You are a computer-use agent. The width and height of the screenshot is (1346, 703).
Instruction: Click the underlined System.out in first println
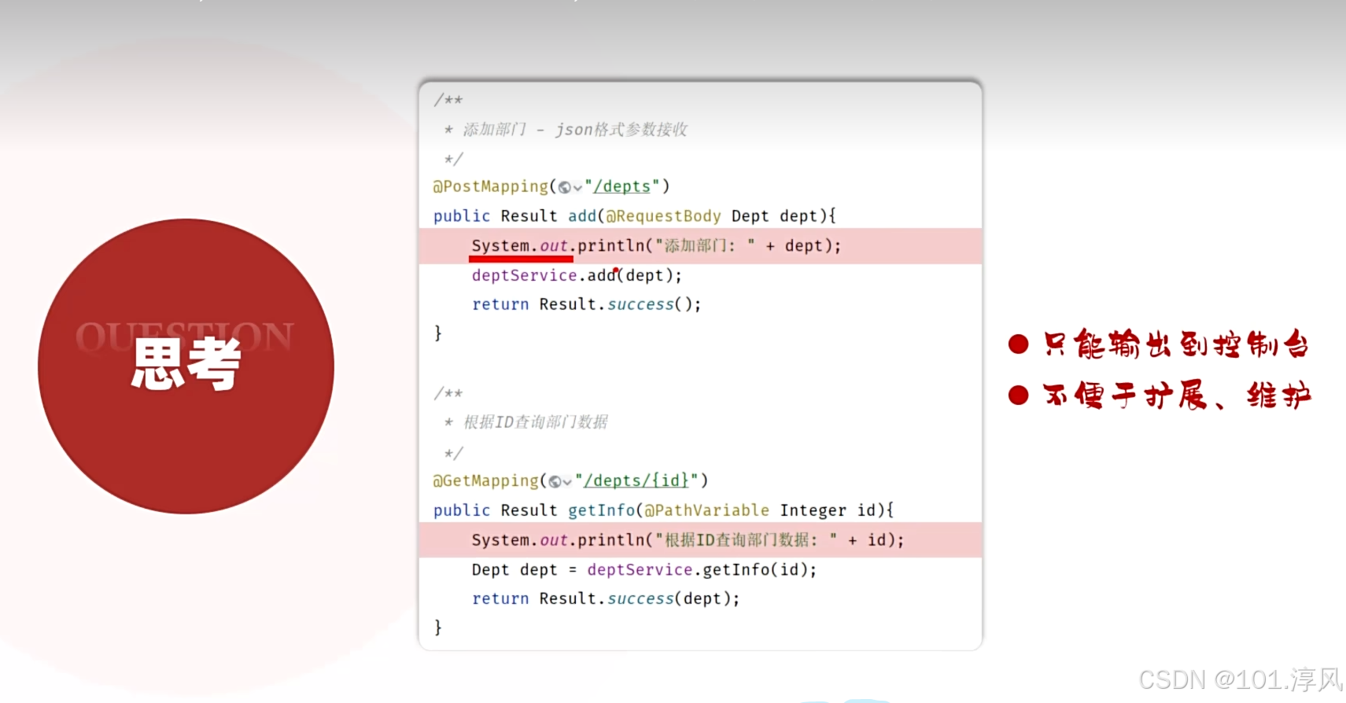[520, 245]
